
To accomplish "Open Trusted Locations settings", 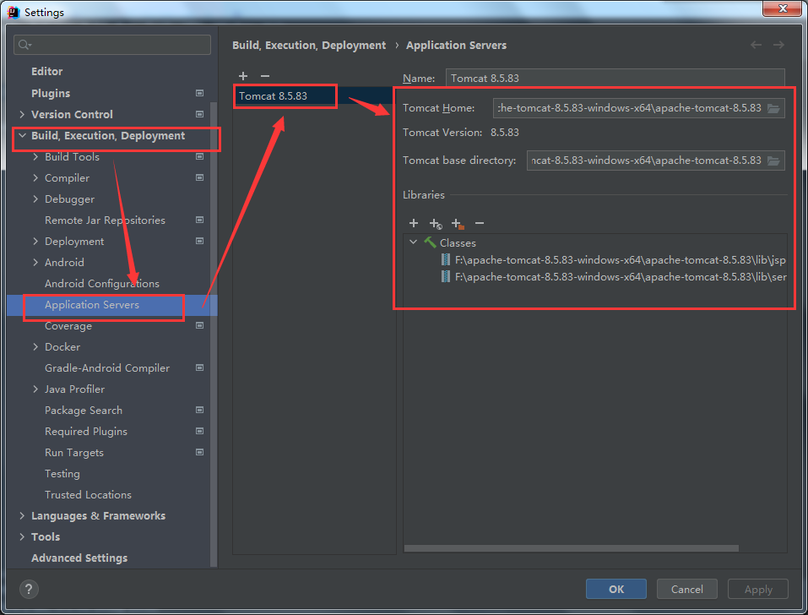I will click(x=88, y=494).
